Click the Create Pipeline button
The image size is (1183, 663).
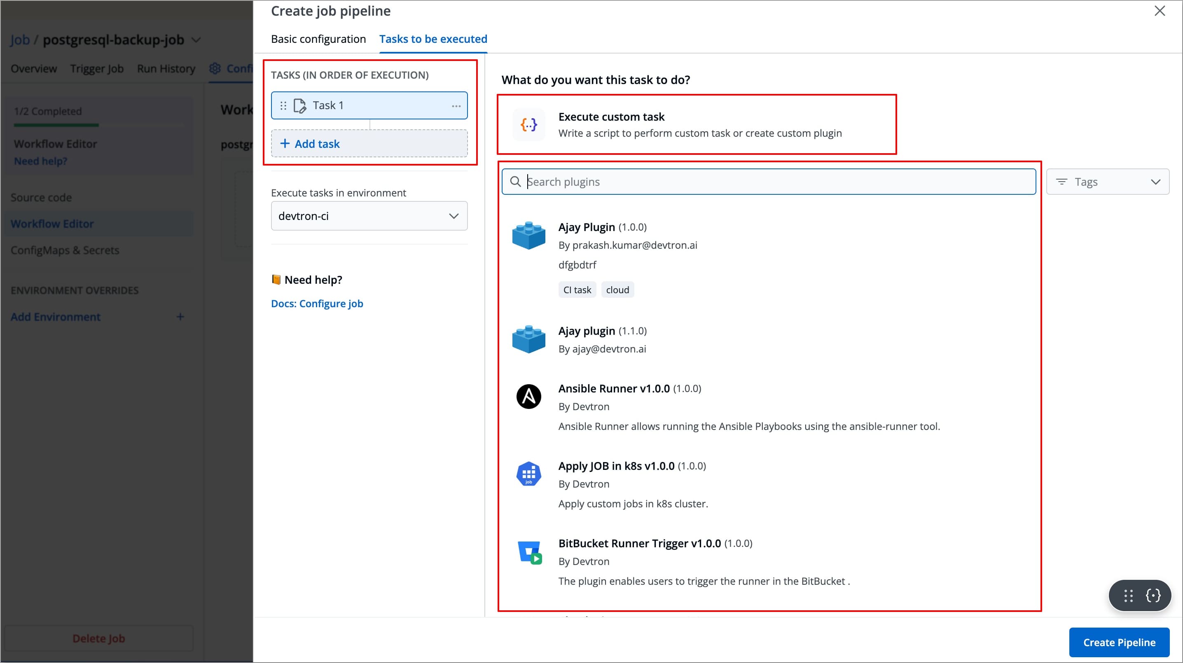click(x=1119, y=642)
